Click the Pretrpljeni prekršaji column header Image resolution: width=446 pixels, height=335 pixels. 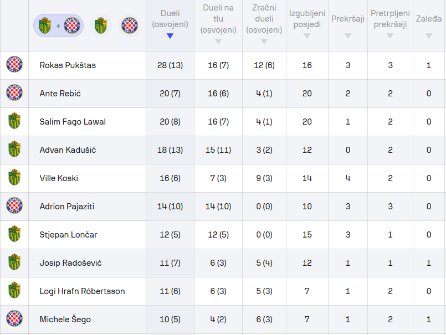pos(389,19)
